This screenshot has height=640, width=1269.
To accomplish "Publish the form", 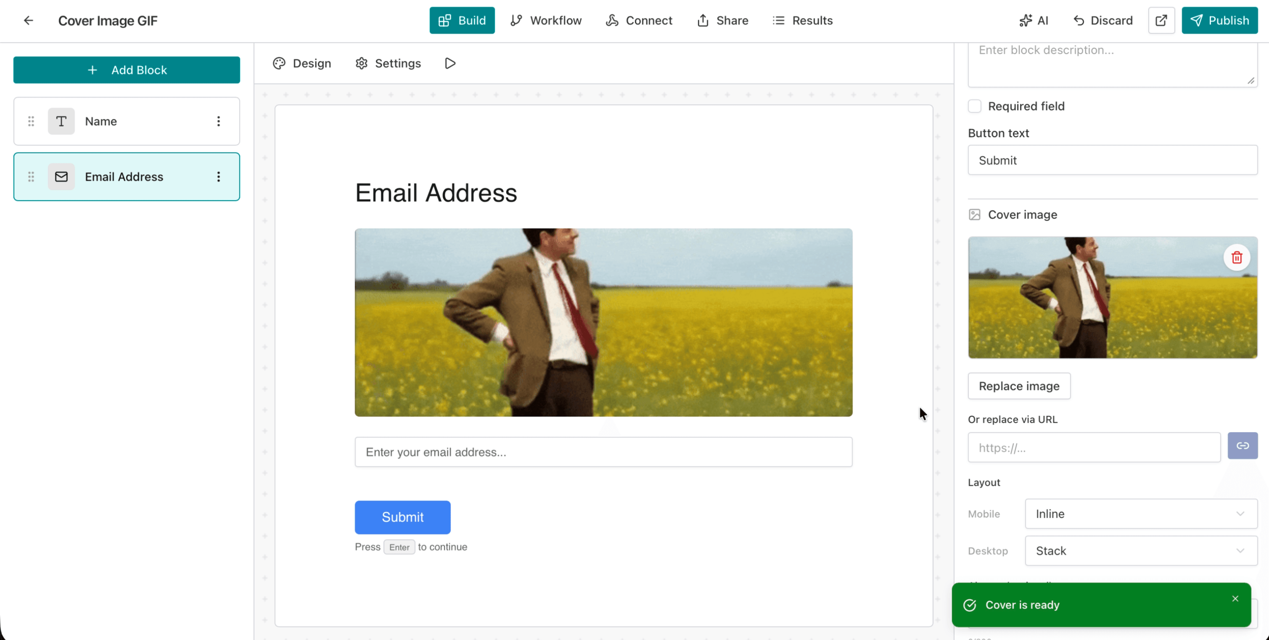I will point(1219,20).
